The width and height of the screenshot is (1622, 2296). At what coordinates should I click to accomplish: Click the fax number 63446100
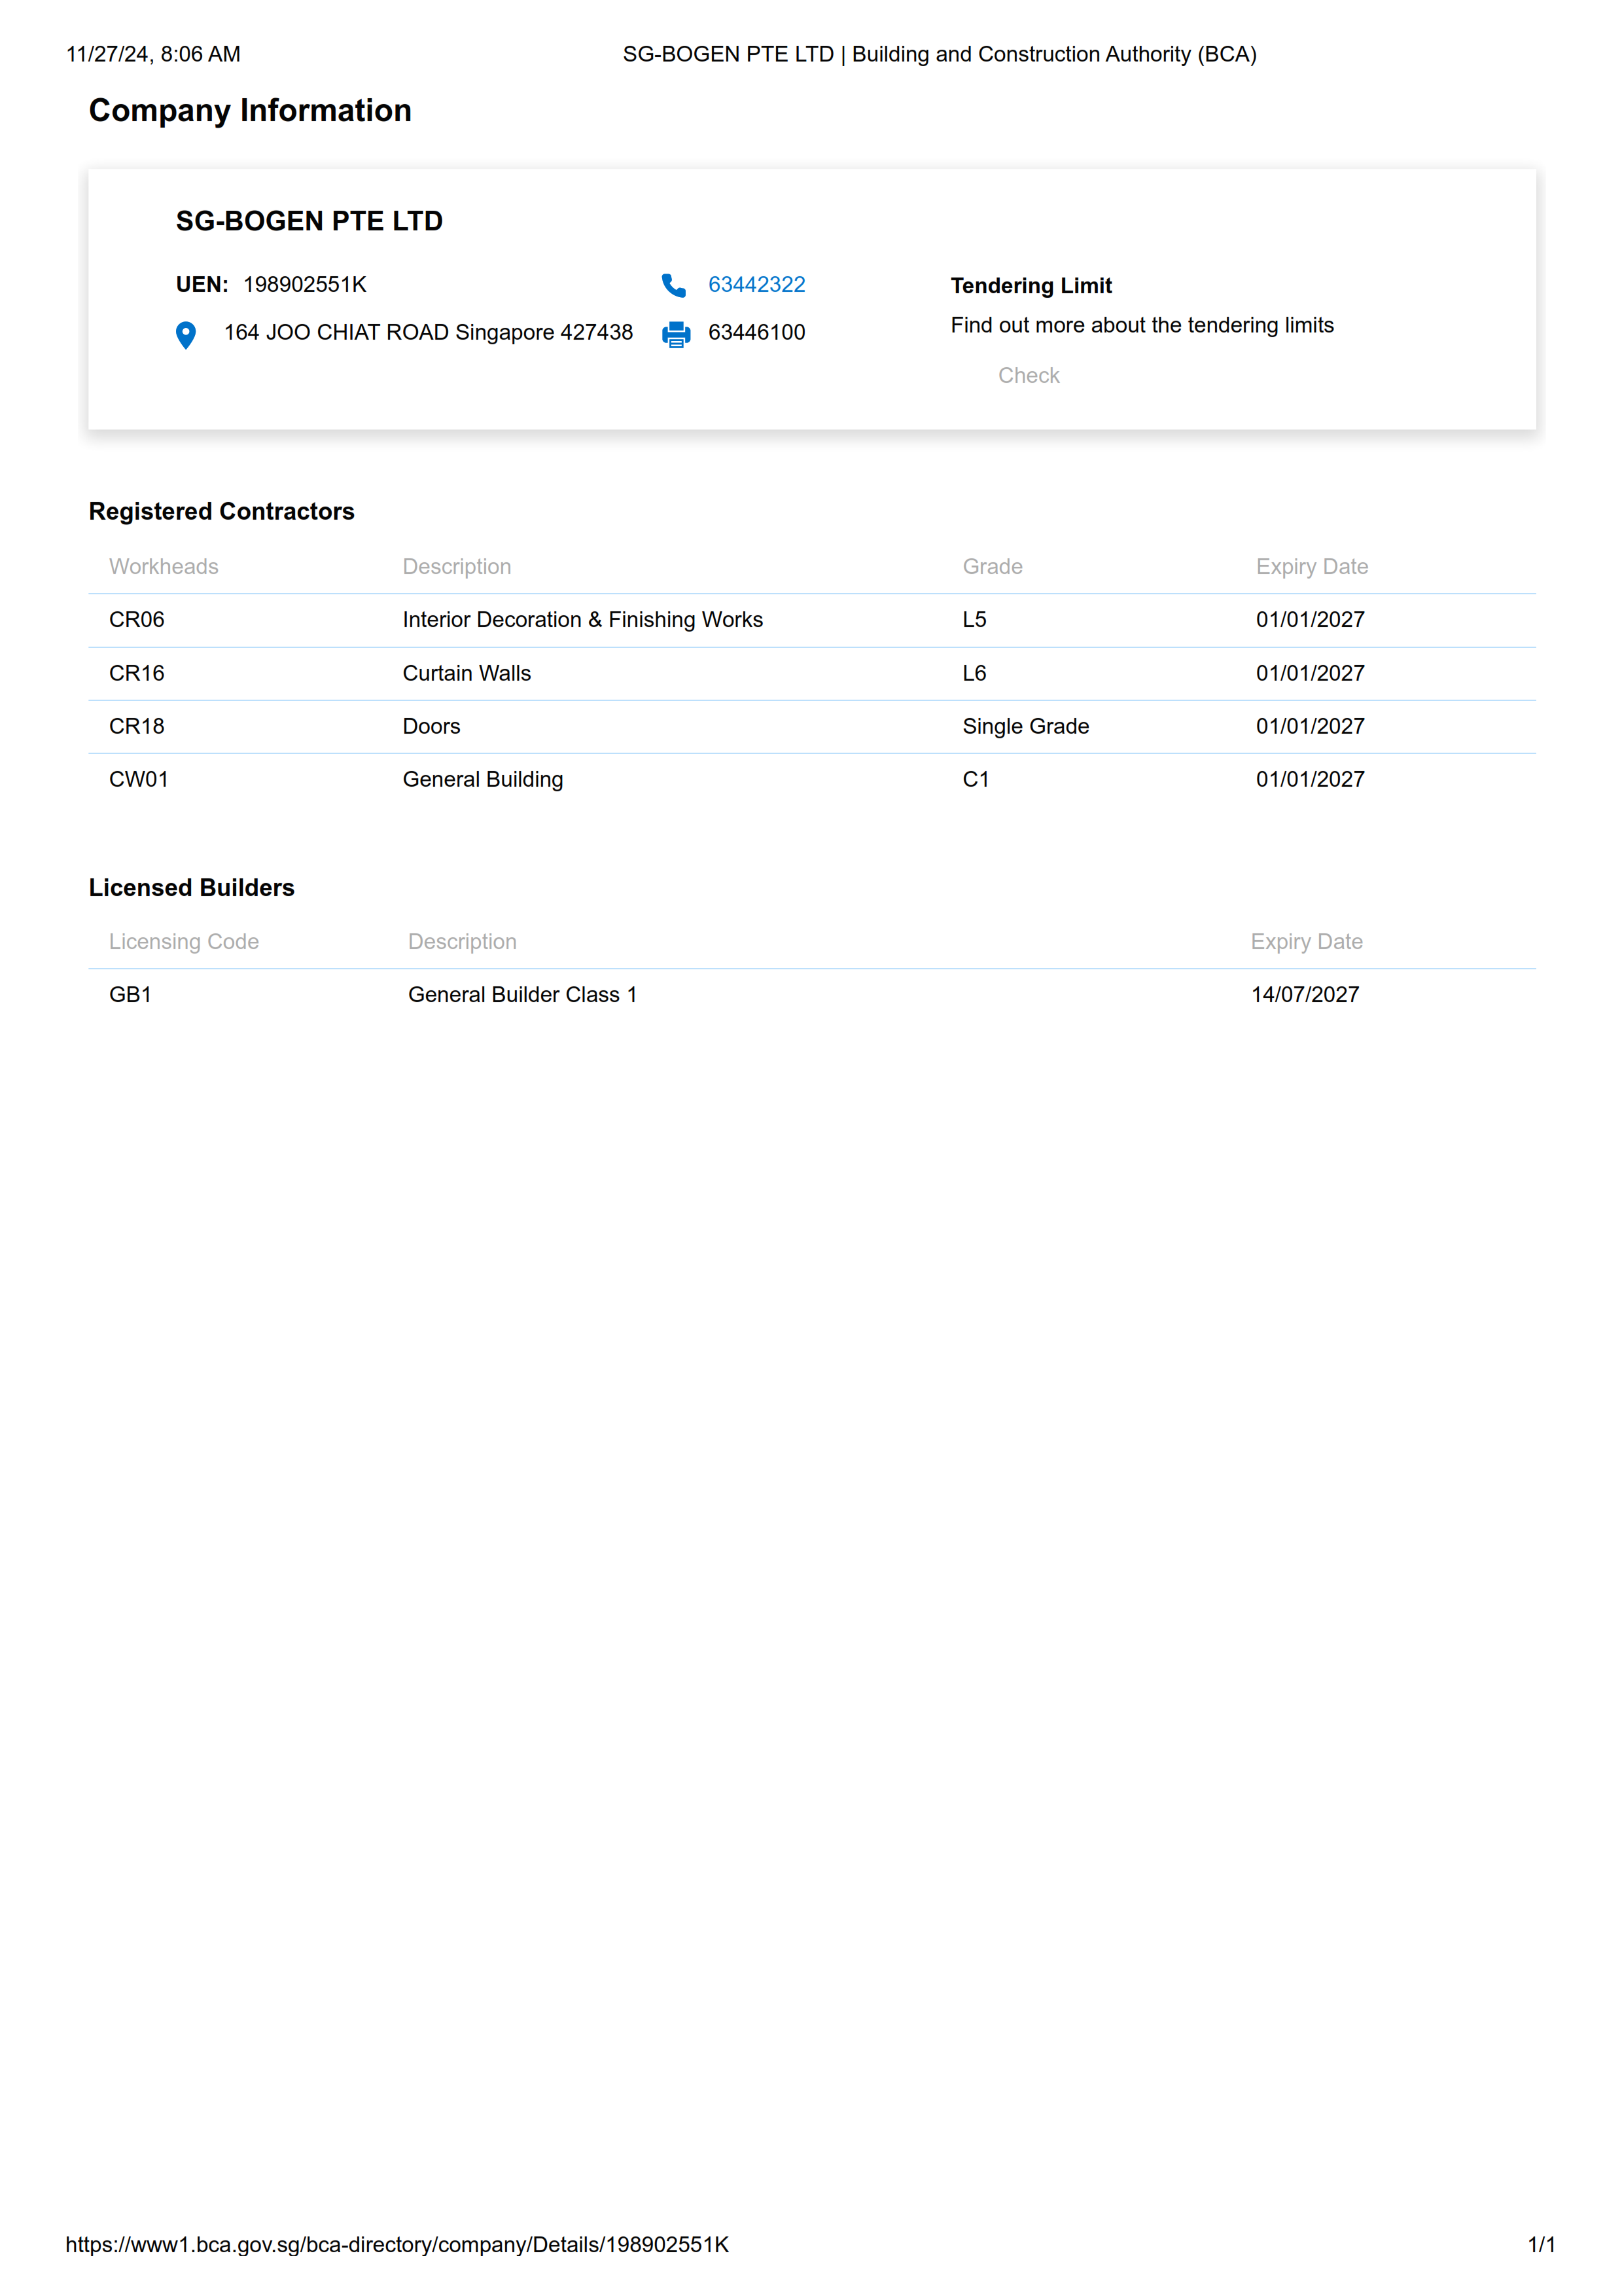tap(756, 333)
